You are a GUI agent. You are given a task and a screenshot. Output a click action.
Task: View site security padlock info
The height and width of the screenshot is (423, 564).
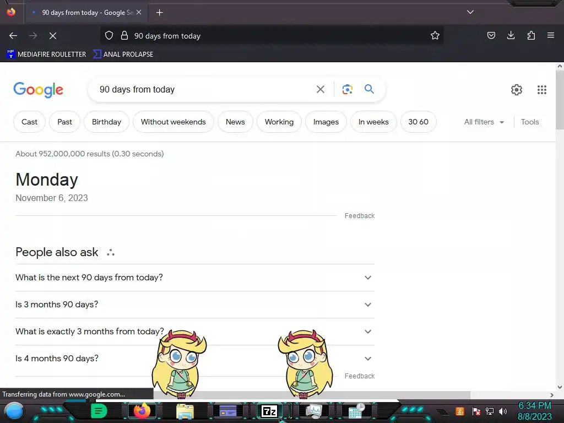(x=124, y=36)
